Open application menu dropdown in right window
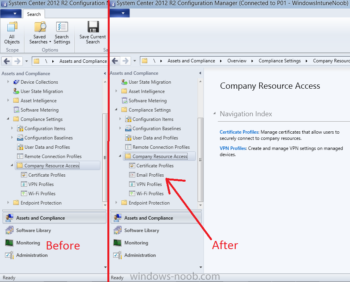The image size is (350, 282). (120, 13)
